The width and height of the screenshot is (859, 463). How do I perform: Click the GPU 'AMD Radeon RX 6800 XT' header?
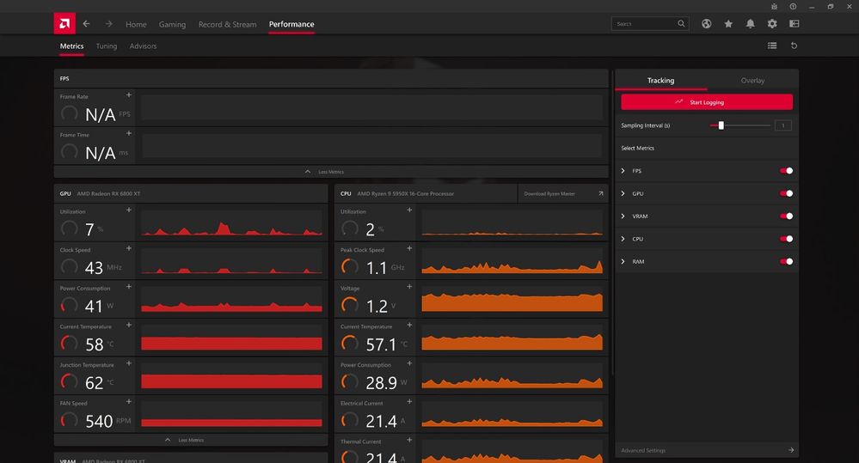click(191, 193)
